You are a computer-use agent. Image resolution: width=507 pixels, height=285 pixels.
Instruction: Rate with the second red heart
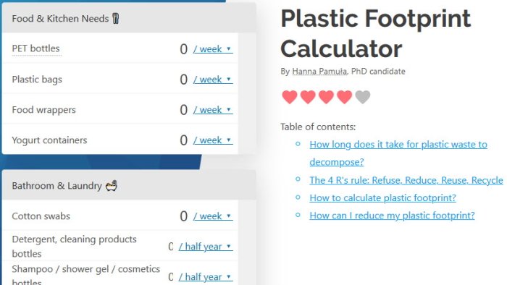pos(308,97)
